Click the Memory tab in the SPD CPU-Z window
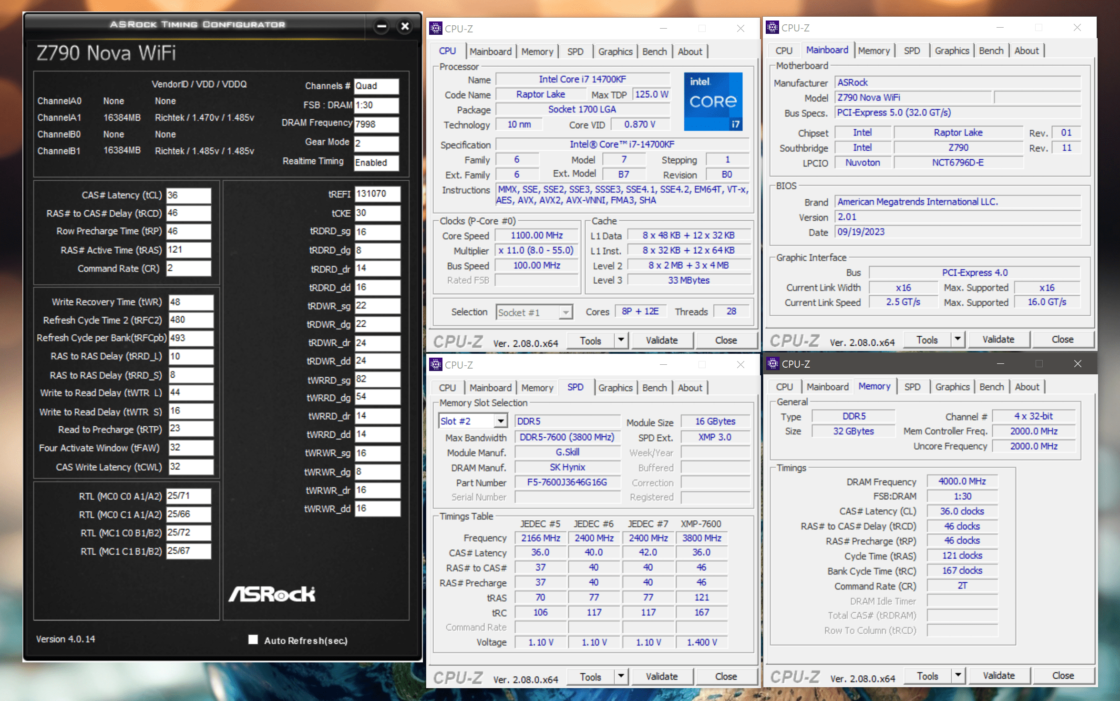 point(537,388)
